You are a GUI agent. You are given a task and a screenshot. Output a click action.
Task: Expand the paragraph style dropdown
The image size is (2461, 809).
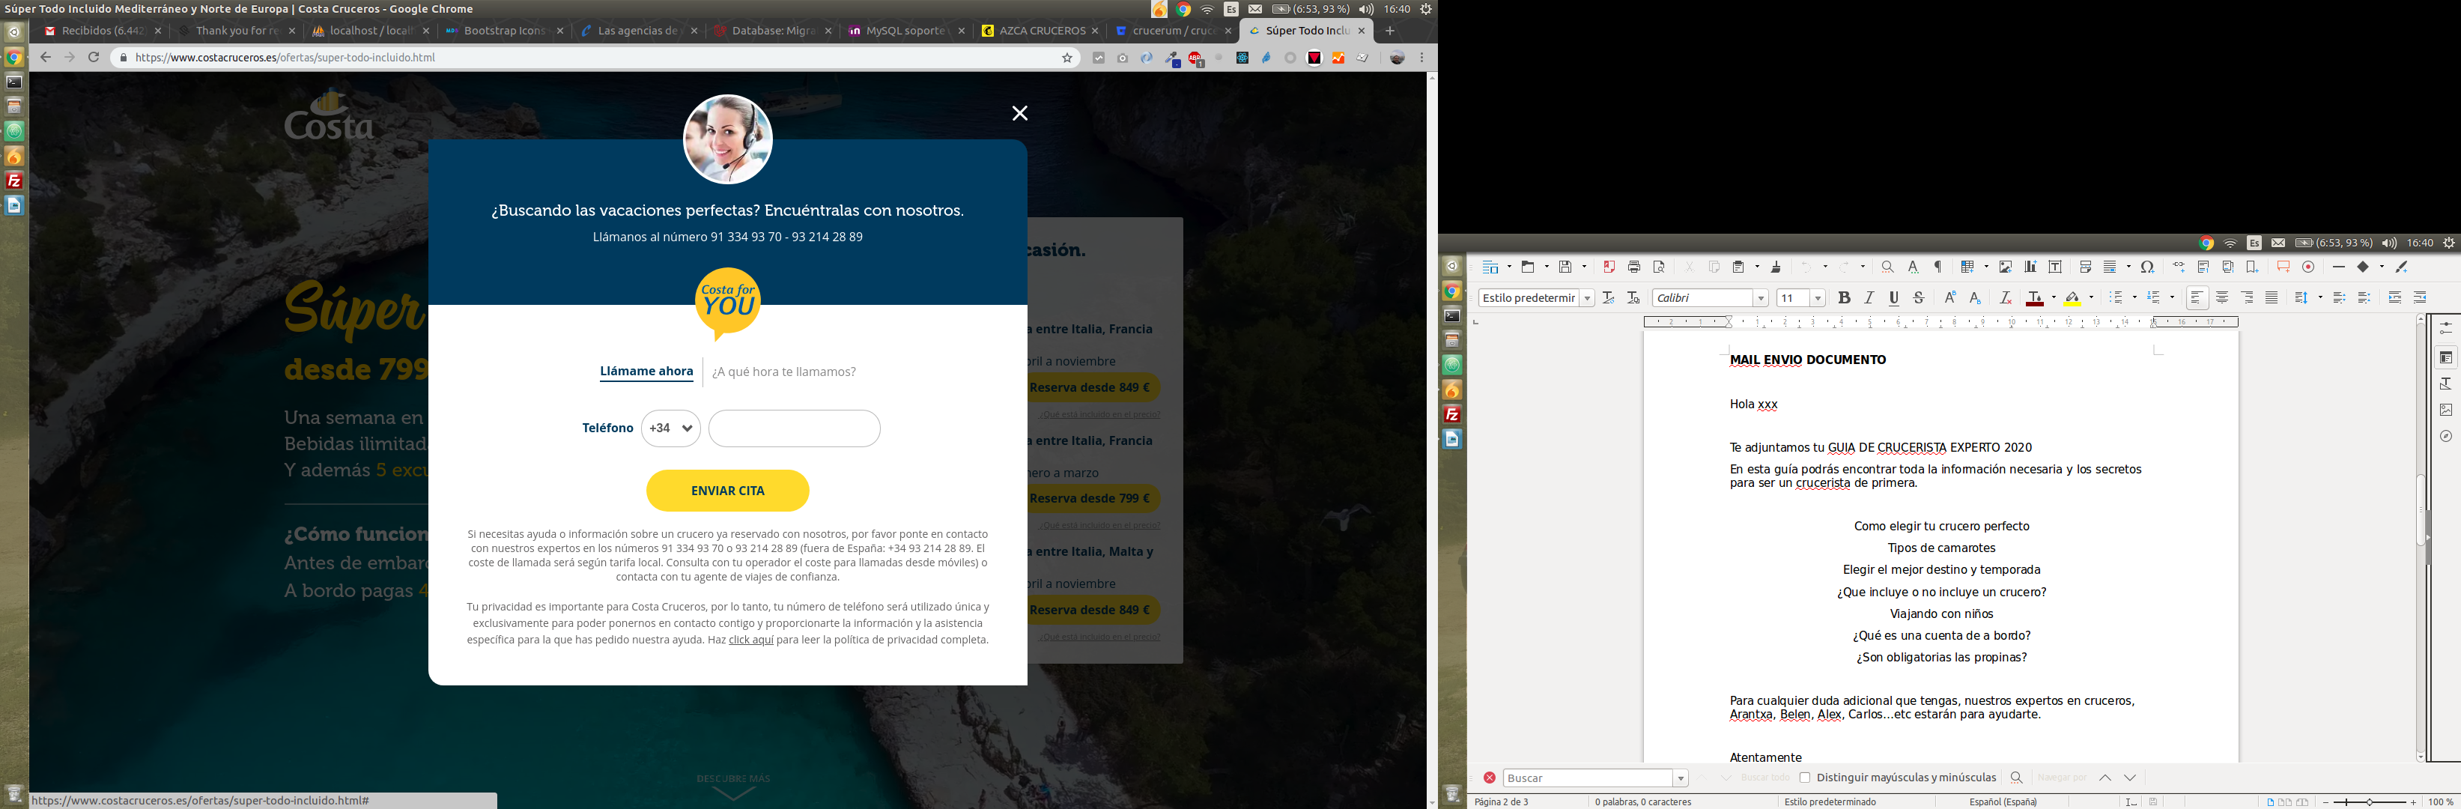(x=1587, y=298)
